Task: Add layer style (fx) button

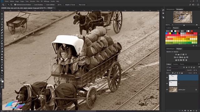Action: tap(182, 111)
